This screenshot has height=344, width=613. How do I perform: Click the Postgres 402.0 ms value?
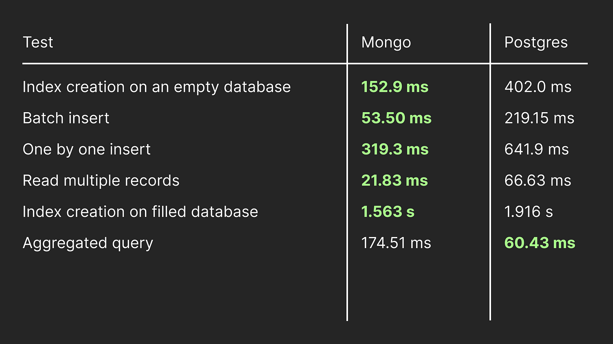(538, 87)
